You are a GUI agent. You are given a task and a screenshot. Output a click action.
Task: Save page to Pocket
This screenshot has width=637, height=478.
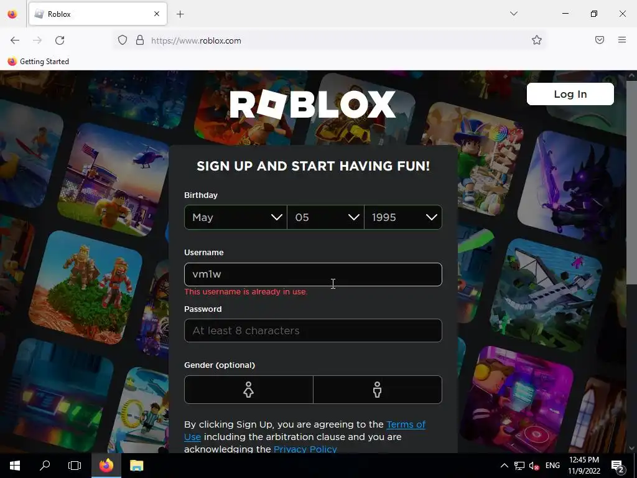point(600,40)
